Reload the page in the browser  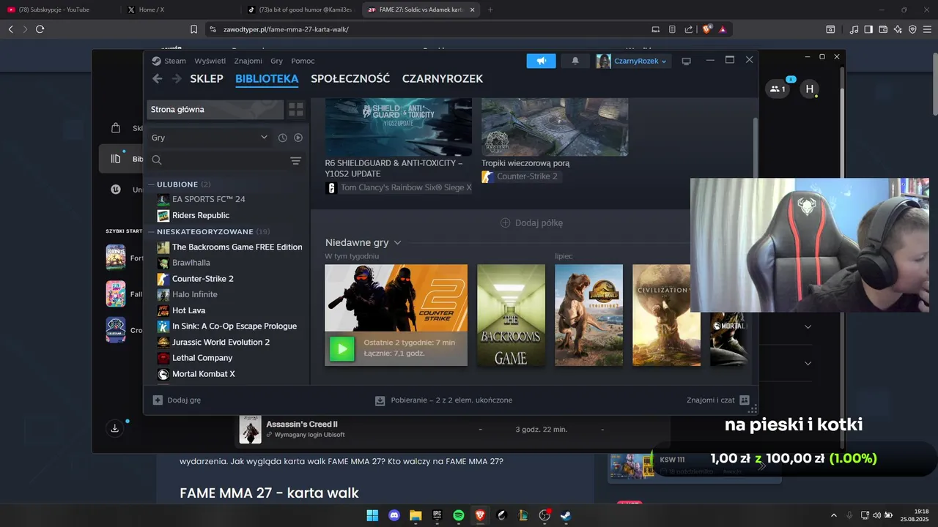coord(40,29)
